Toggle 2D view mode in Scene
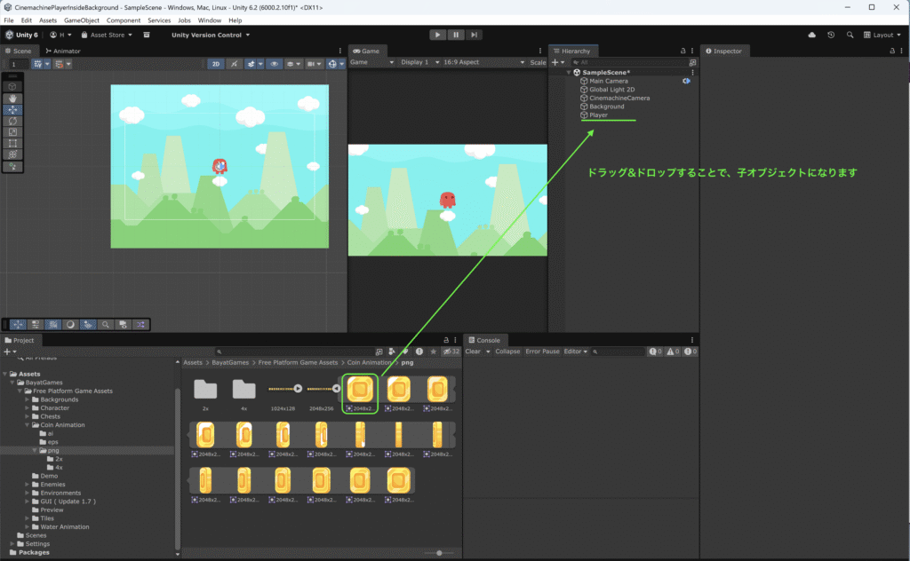This screenshot has width=910, height=561. tap(215, 64)
